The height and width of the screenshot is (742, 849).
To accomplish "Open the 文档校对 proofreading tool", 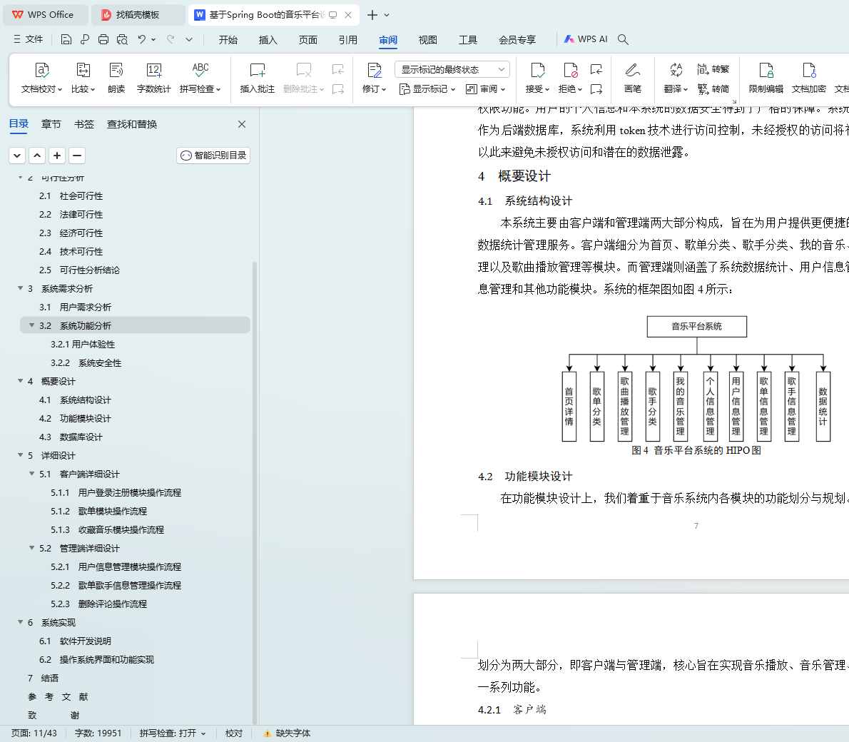I will (41, 78).
